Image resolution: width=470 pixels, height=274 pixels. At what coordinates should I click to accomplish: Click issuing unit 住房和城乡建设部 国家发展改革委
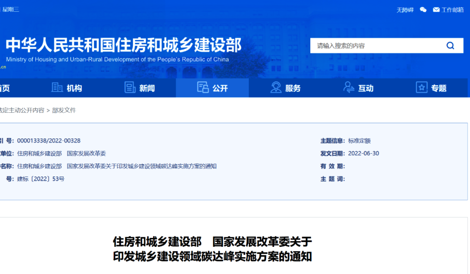[61, 154]
